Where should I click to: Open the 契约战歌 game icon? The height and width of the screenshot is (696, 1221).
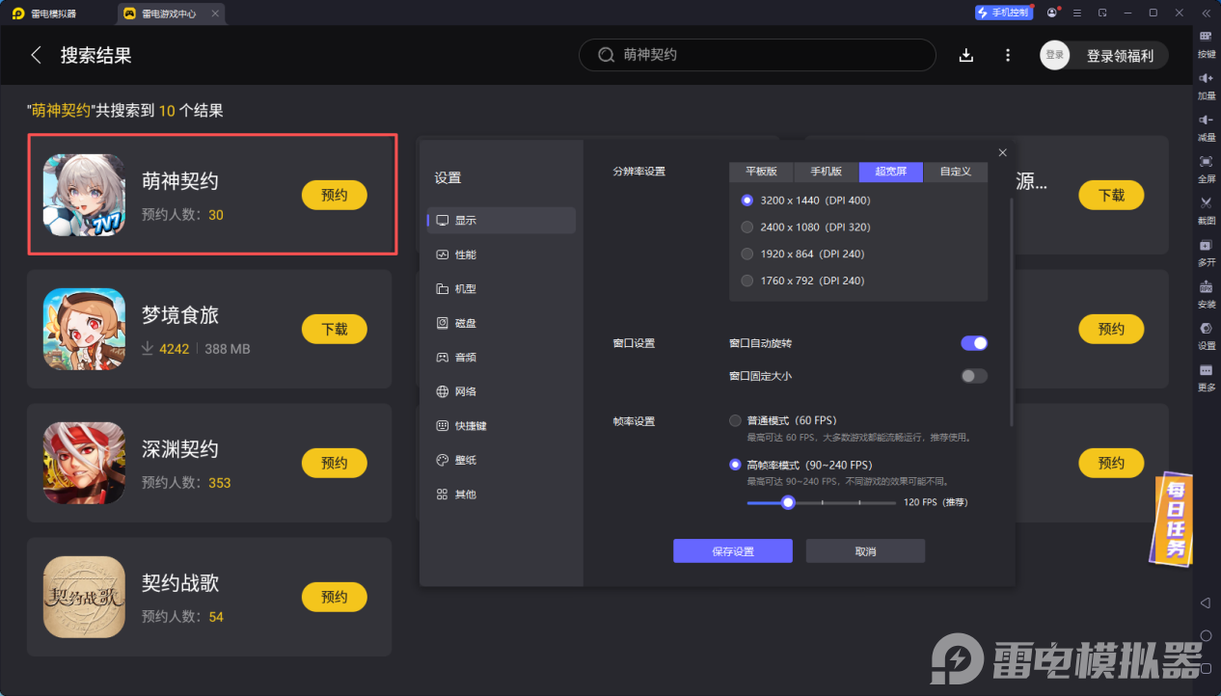click(x=84, y=597)
